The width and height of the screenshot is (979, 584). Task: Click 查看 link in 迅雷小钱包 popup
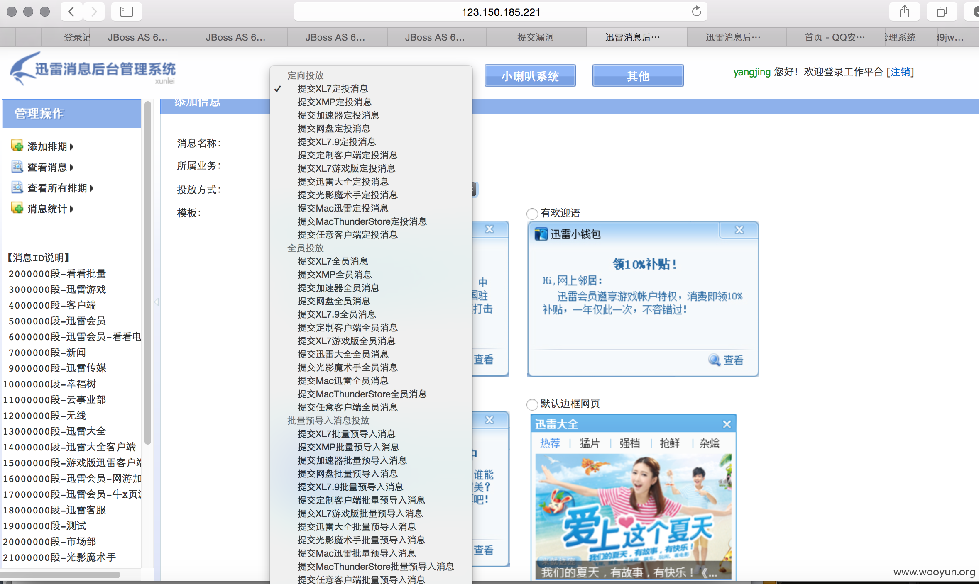(733, 360)
